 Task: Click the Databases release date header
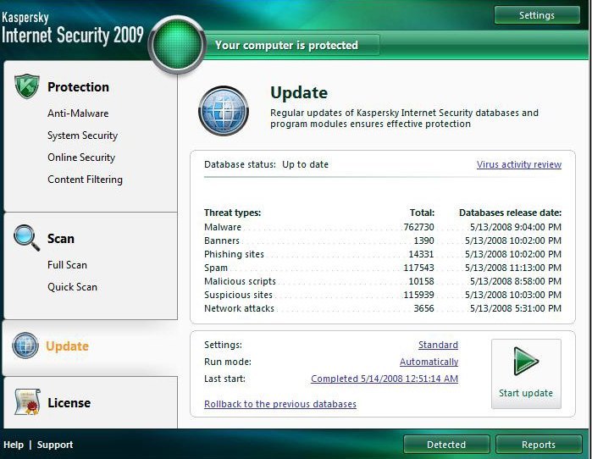pos(510,213)
